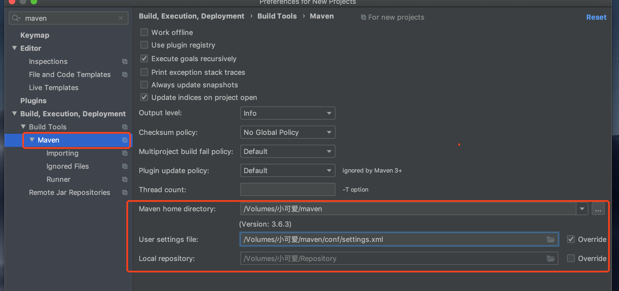Open Remote Jar Repositories settings
Viewport: 619px width, 291px height.
click(69, 192)
